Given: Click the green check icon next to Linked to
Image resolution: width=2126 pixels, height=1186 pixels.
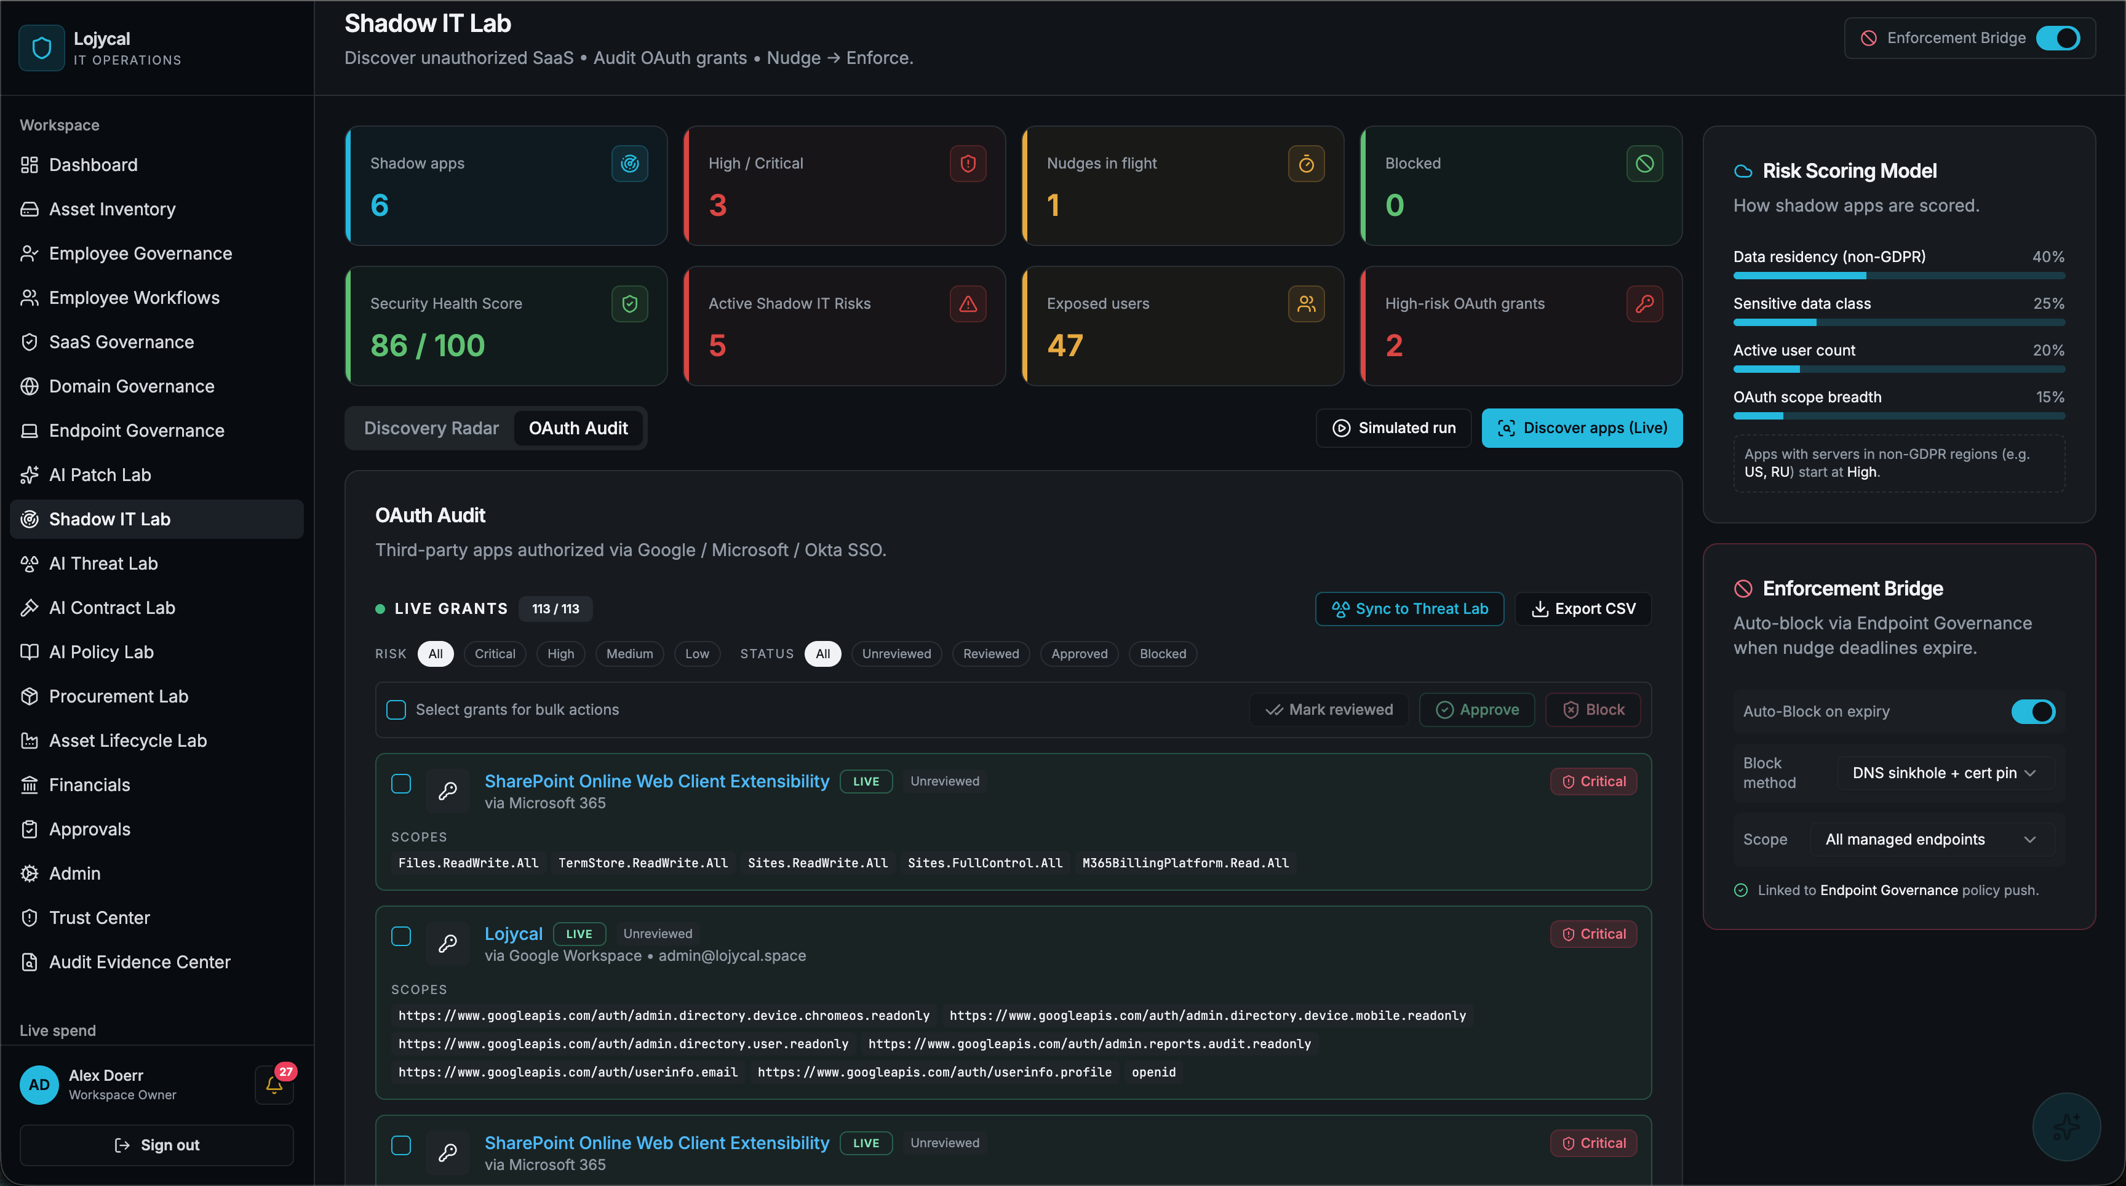Looking at the screenshot, I should pyautogui.click(x=1740, y=889).
